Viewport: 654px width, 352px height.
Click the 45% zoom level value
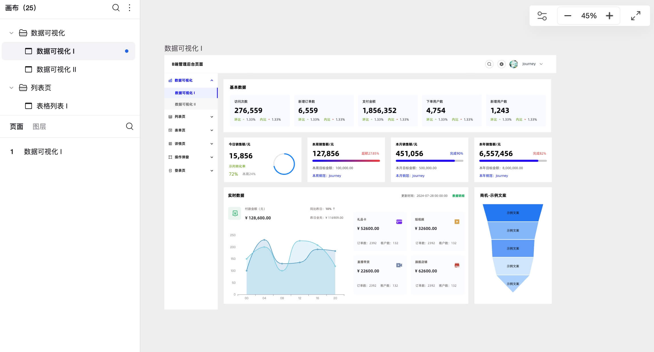[x=589, y=16]
